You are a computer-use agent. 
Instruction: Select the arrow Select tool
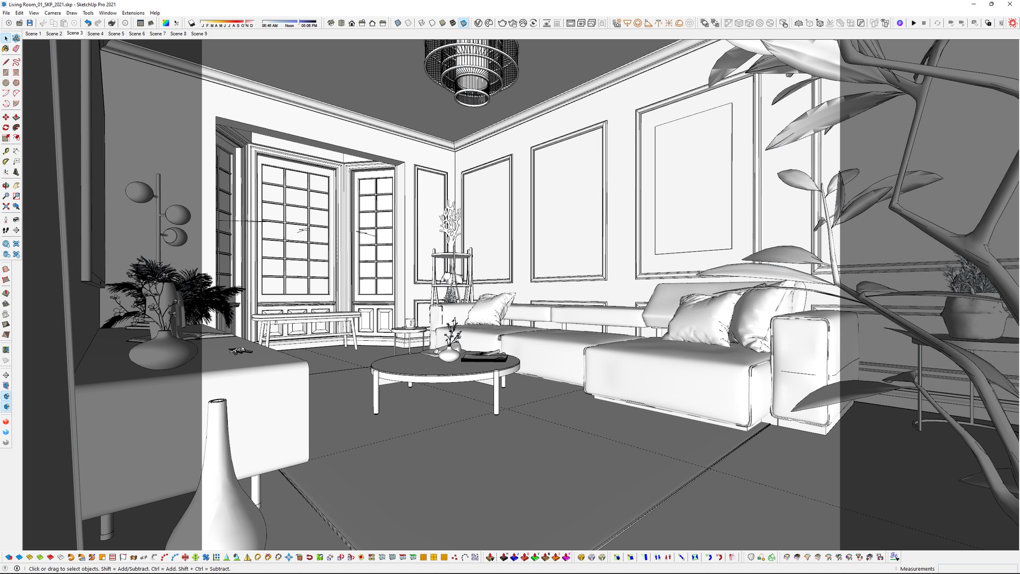[6, 38]
